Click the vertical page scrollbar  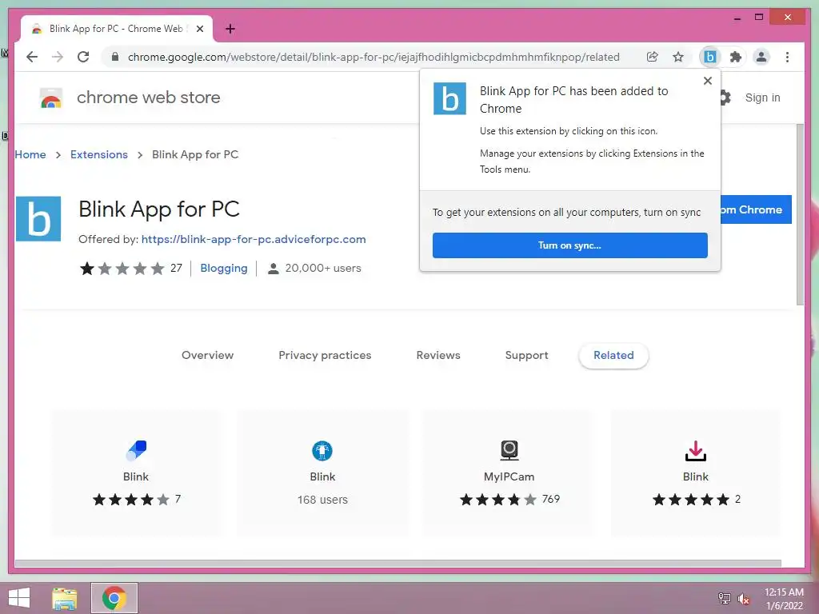point(800,214)
